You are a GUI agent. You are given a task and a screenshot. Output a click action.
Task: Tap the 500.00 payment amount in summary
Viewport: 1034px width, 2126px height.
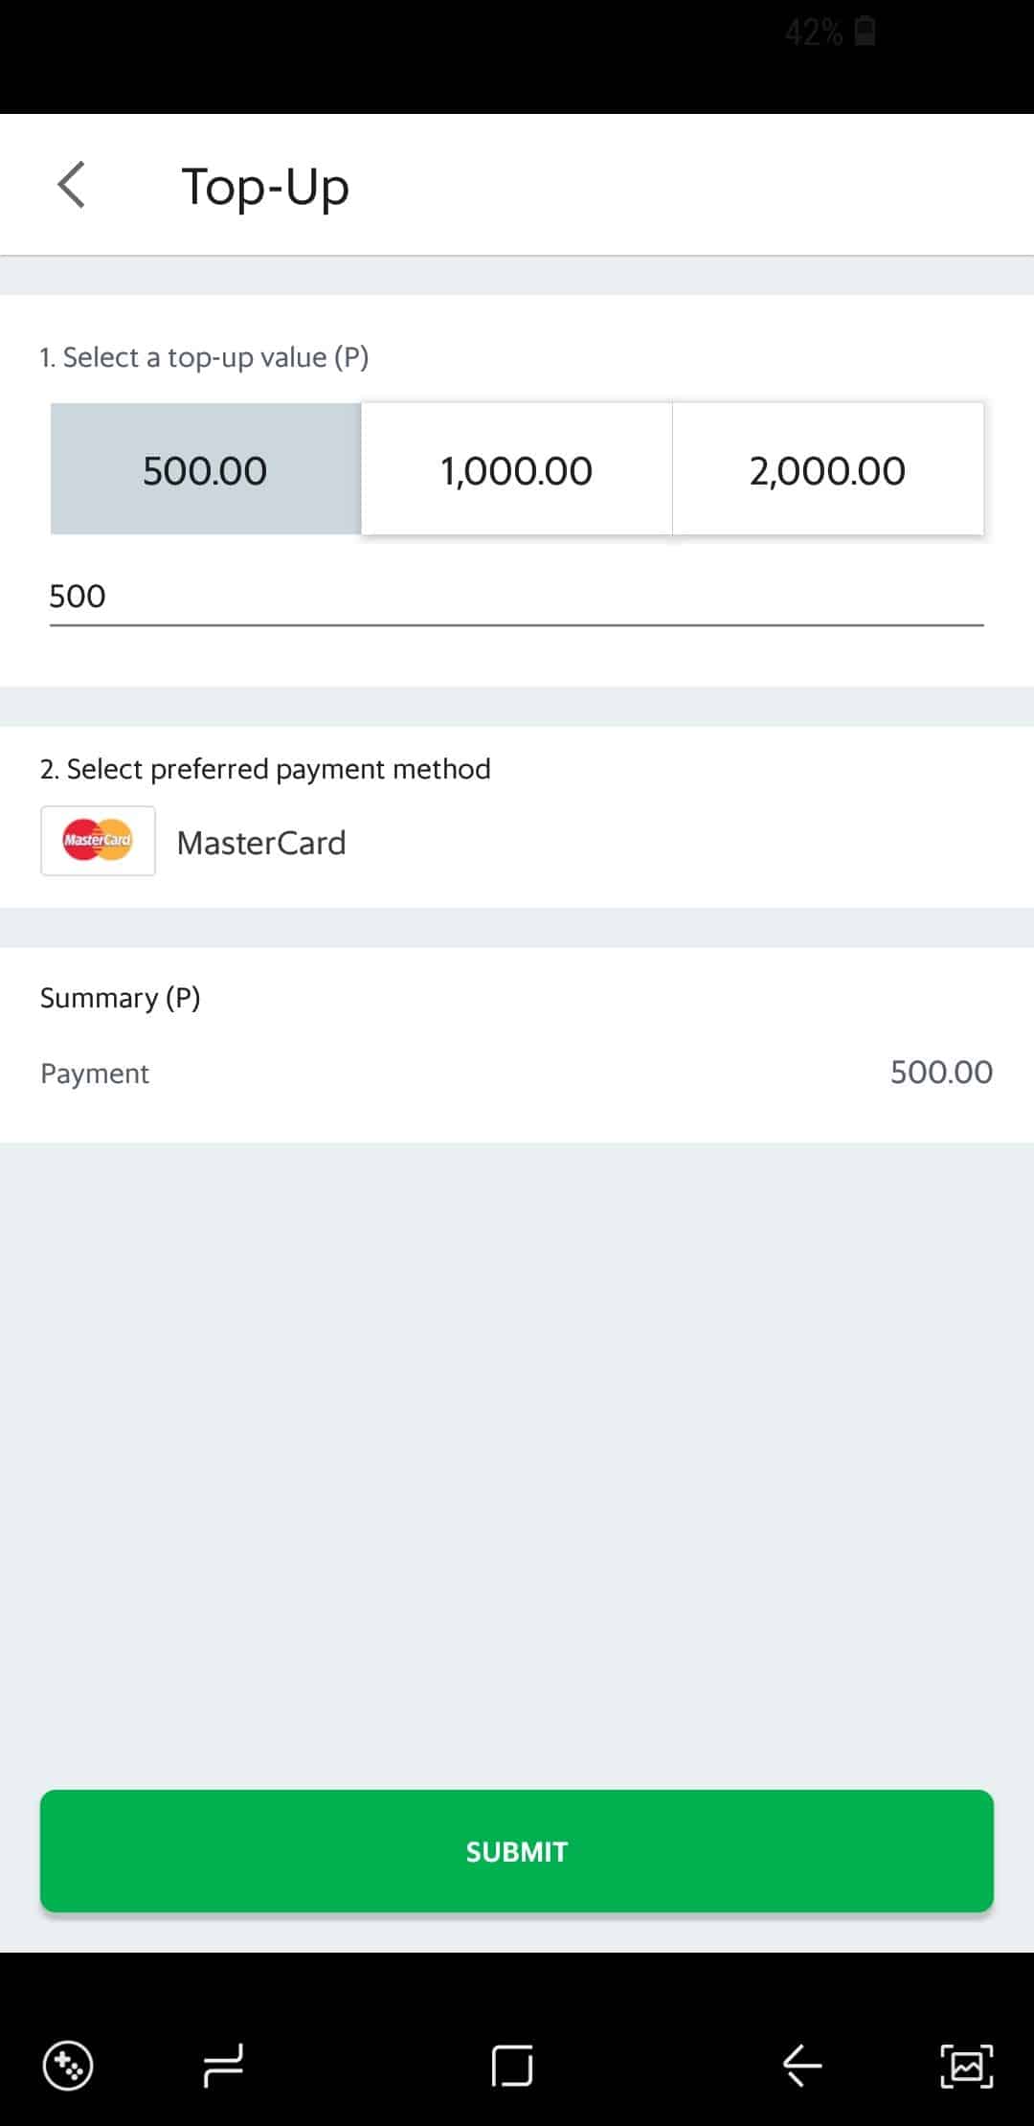point(941,1072)
